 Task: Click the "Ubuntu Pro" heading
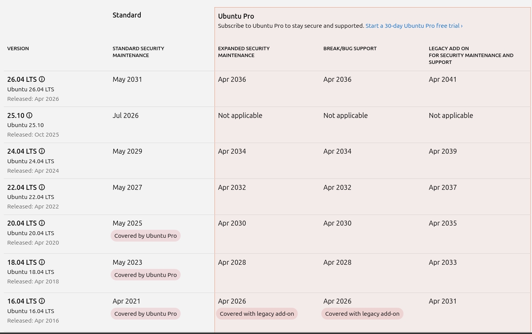(236, 16)
